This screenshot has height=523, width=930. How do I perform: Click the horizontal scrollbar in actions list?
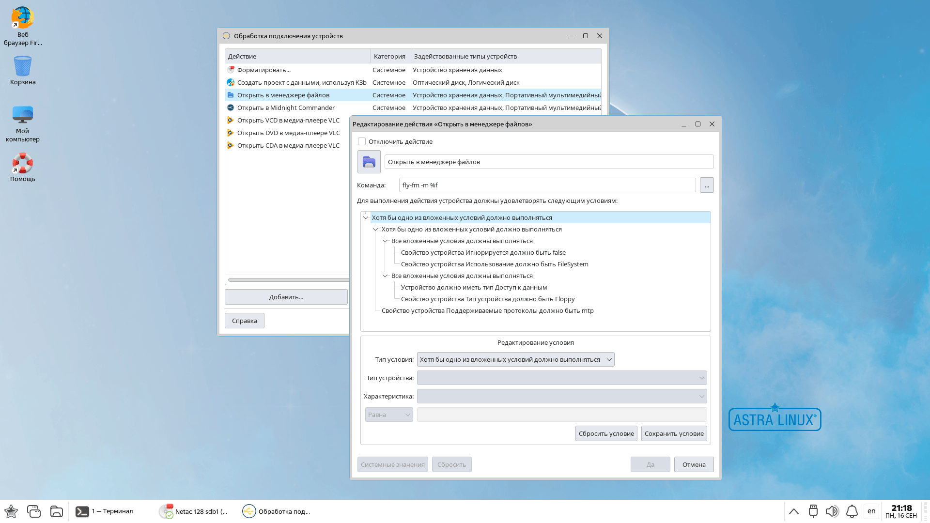(x=288, y=280)
